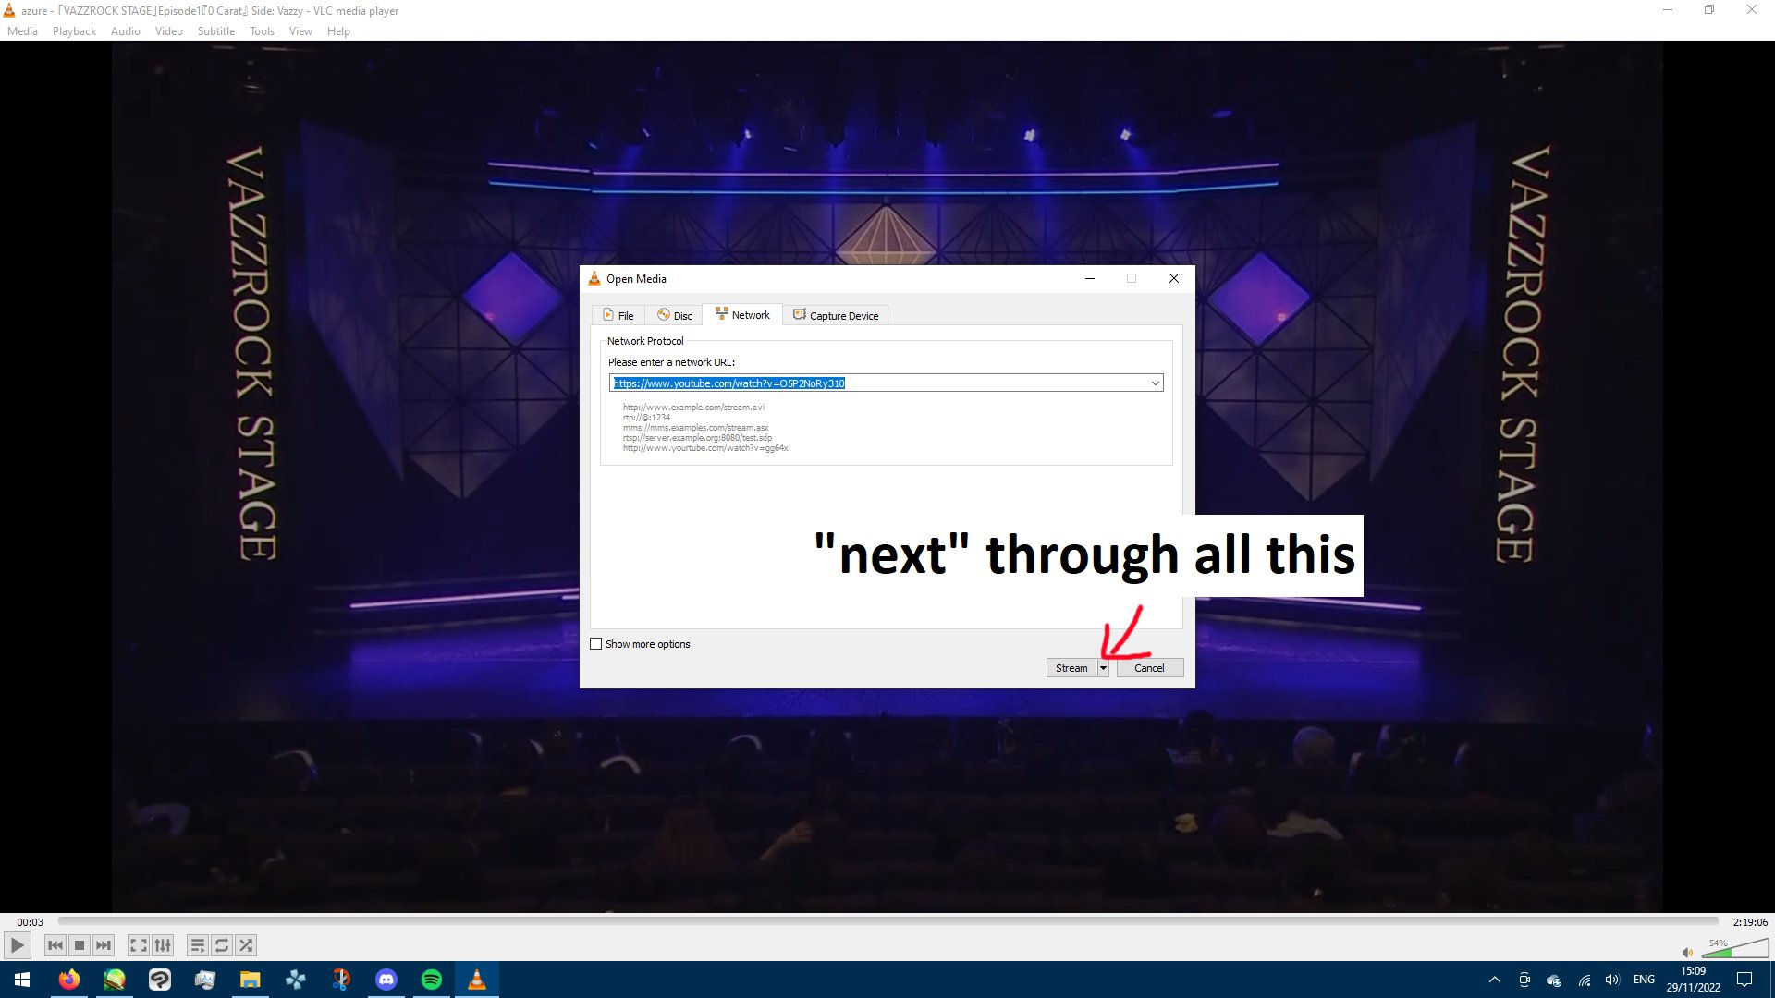Switch to the File tab
1775x998 pixels.
[618, 316]
